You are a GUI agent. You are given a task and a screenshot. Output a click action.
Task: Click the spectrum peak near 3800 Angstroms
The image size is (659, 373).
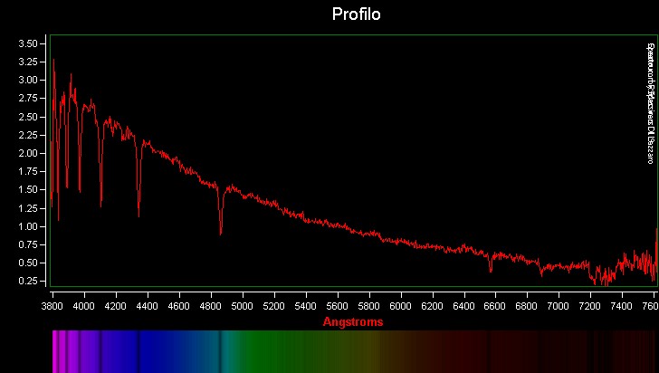pos(53,61)
